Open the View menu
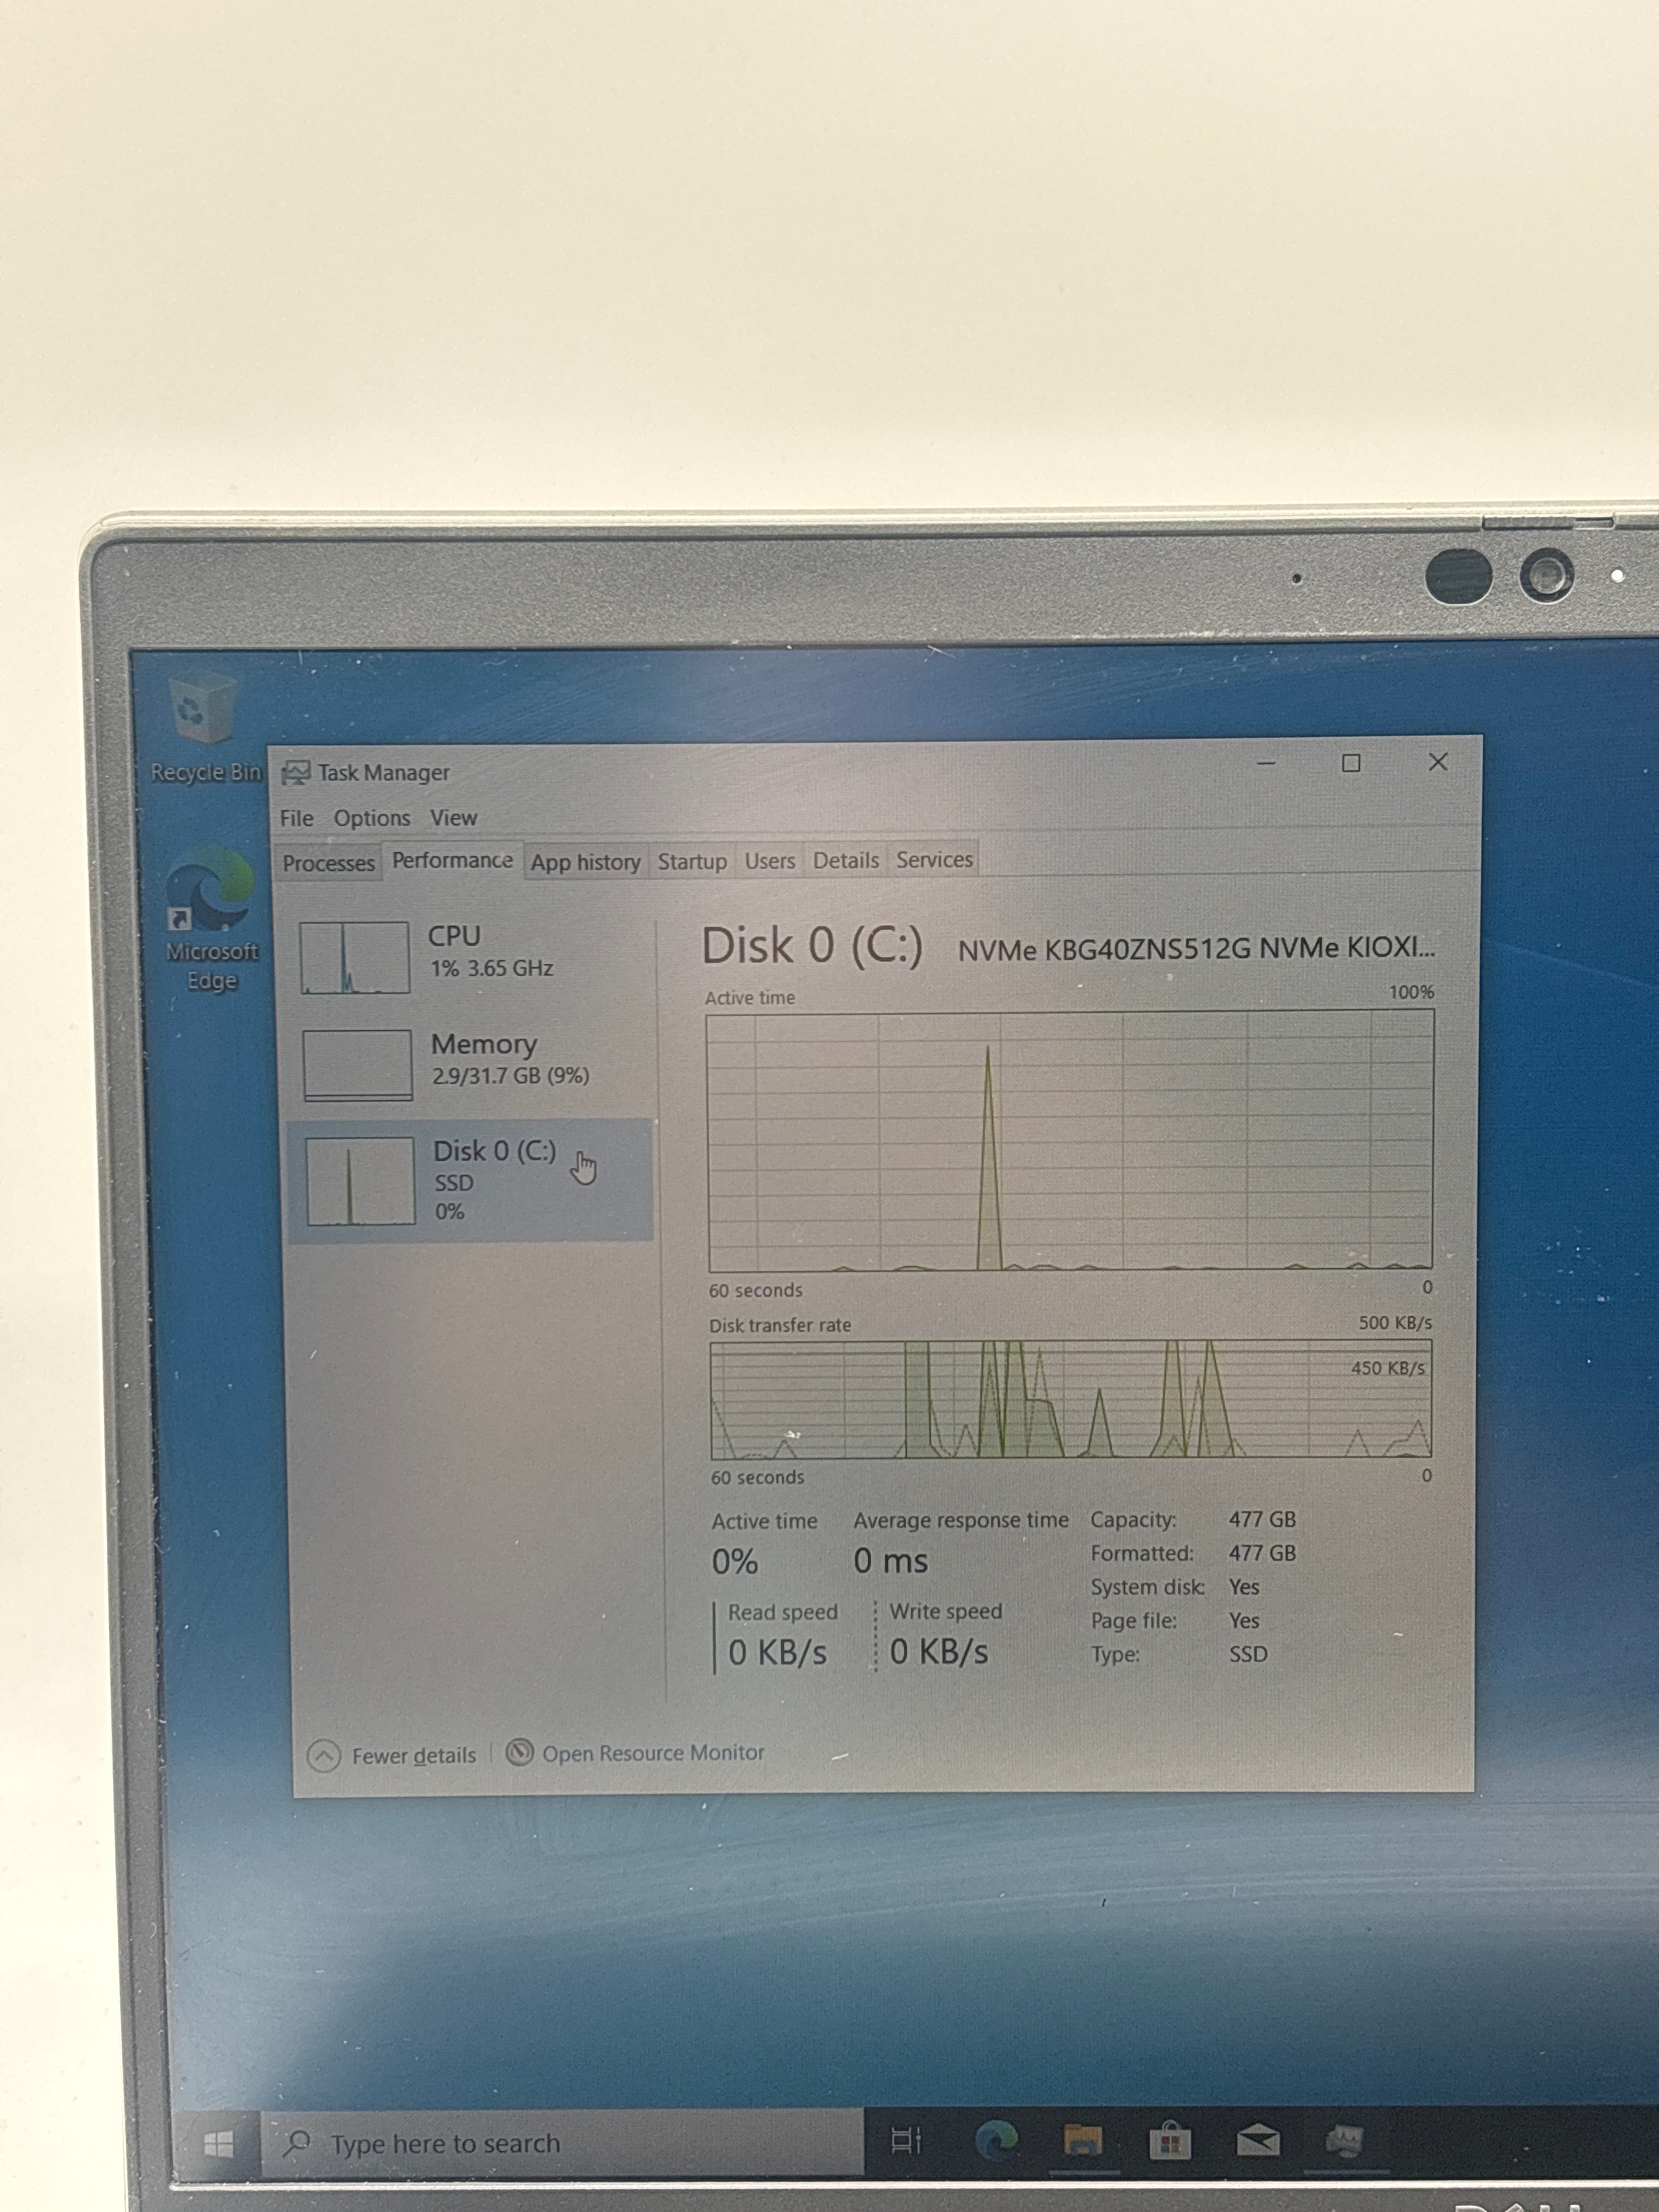Image resolution: width=1659 pixels, height=2212 pixels. 453,818
